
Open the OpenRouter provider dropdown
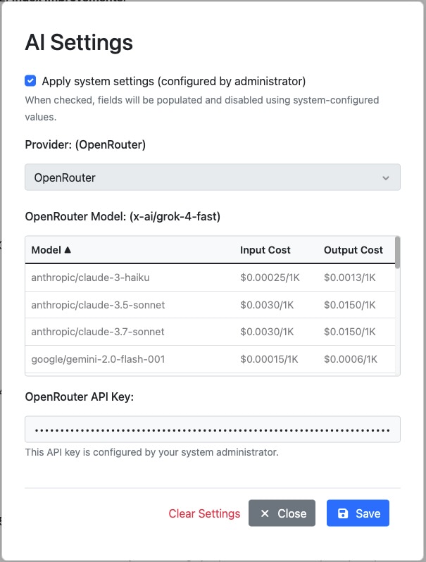[x=212, y=177]
